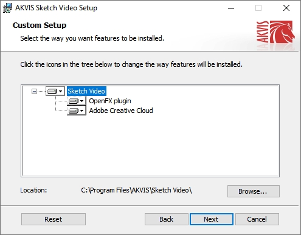Select the Sketch Video tree item
Screen dimensions: 301x235
[x=86, y=91]
